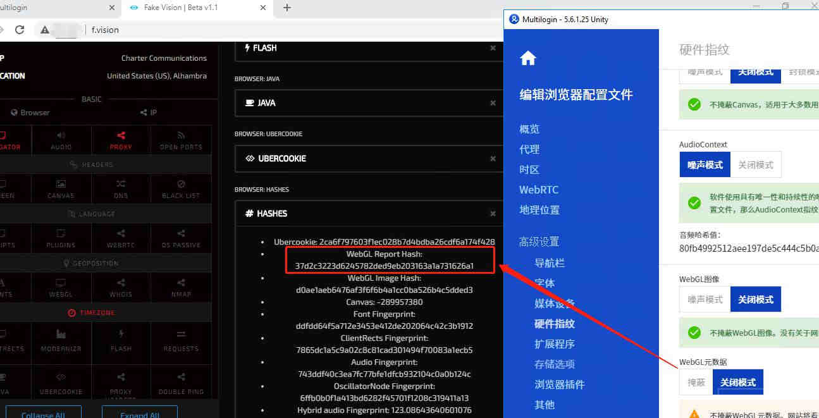
Task: Click the PLUGINS tile
Action: 61,238
